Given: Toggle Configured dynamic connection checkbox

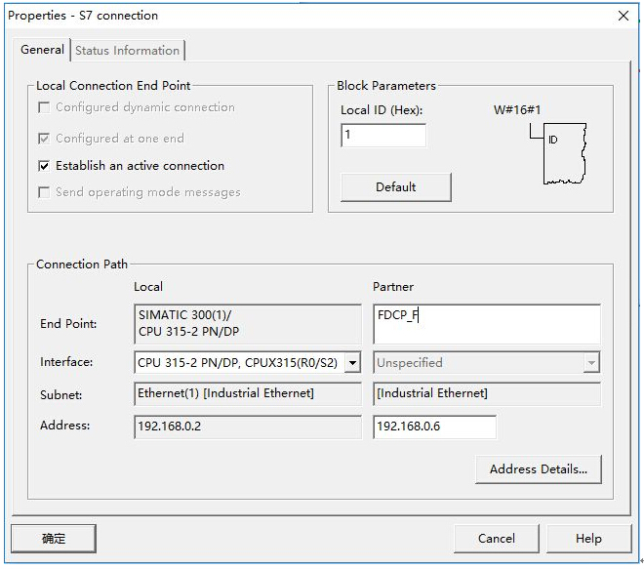Looking at the screenshot, I should (44, 107).
